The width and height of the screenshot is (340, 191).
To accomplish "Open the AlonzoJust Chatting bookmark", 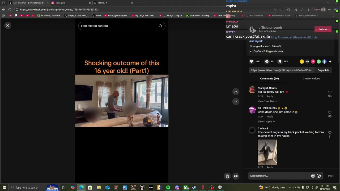I will tap(198, 16).
